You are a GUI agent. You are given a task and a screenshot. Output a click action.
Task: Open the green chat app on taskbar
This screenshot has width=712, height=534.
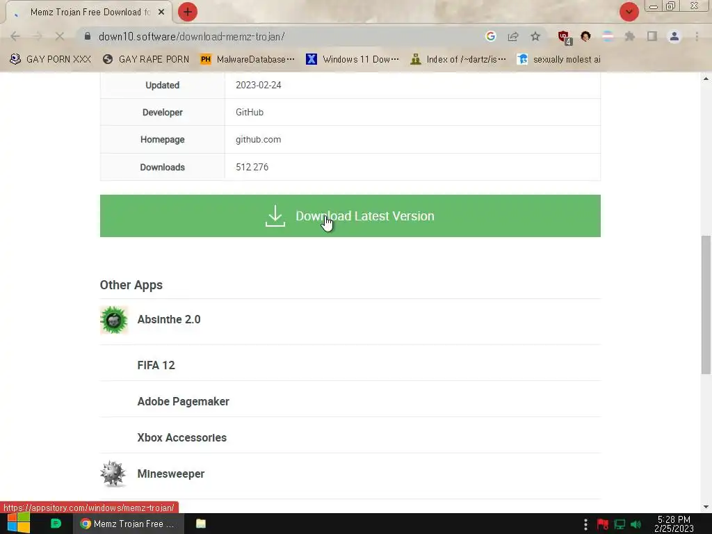coord(56,524)
